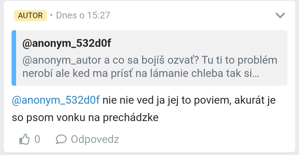Select the Odpovedz reply link
Viewport: 299px width, 155px height.
point(95,139)
